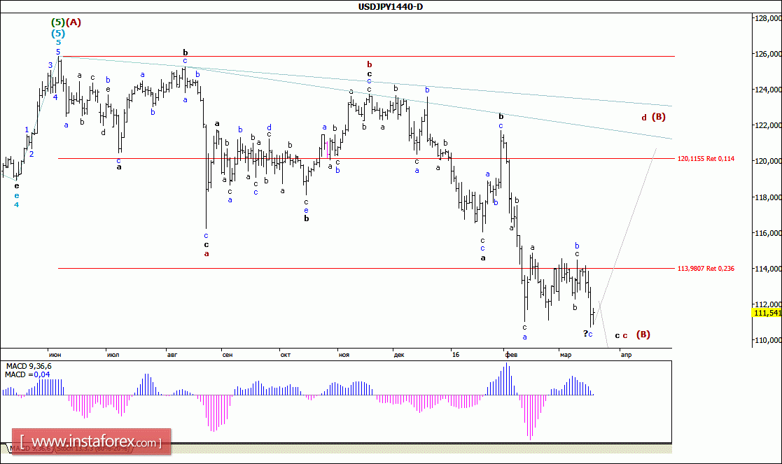
Task: Click the апр month on time axis
Action: pos(626,355)
